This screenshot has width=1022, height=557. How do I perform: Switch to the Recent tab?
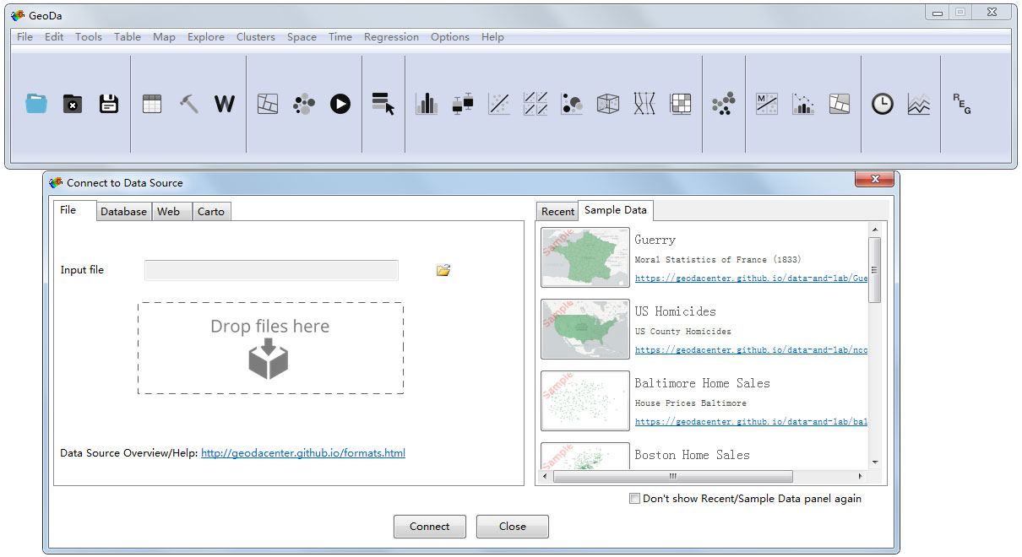[x=557, y=212]
